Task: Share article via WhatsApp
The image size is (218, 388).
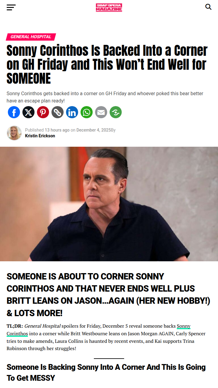Action: [87, 112]
